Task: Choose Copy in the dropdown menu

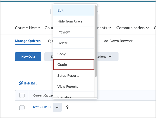Action: [x=74, y=54]
